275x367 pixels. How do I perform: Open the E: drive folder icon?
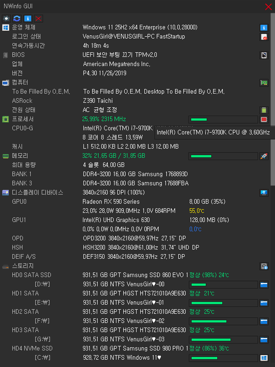pos(264,303)
